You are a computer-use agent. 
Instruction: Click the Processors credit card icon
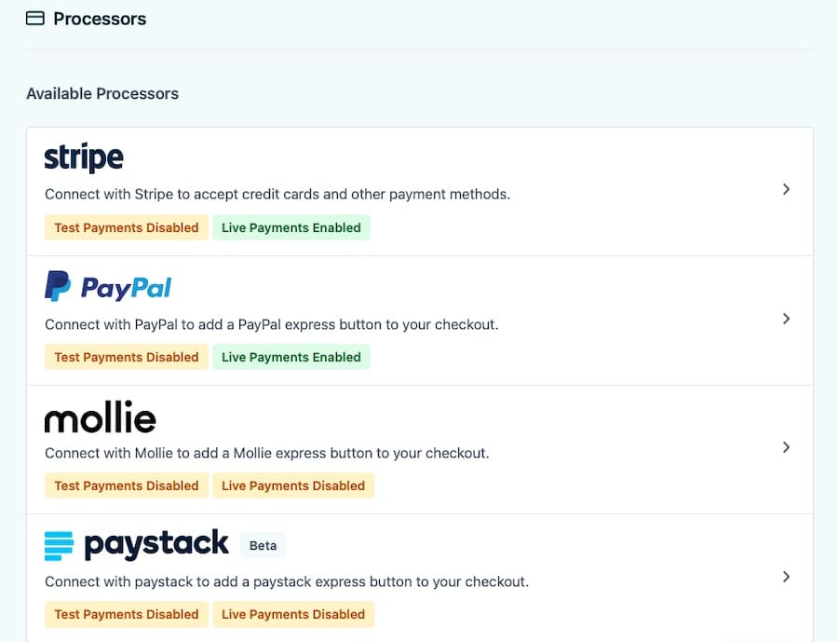(34, 18)
